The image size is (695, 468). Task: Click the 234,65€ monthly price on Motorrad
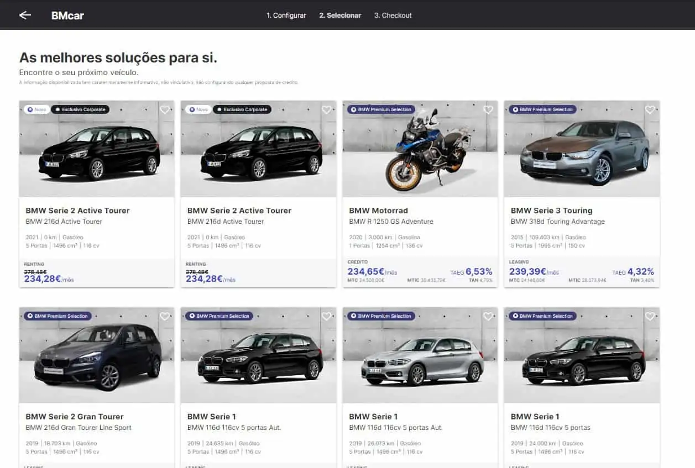365,271
